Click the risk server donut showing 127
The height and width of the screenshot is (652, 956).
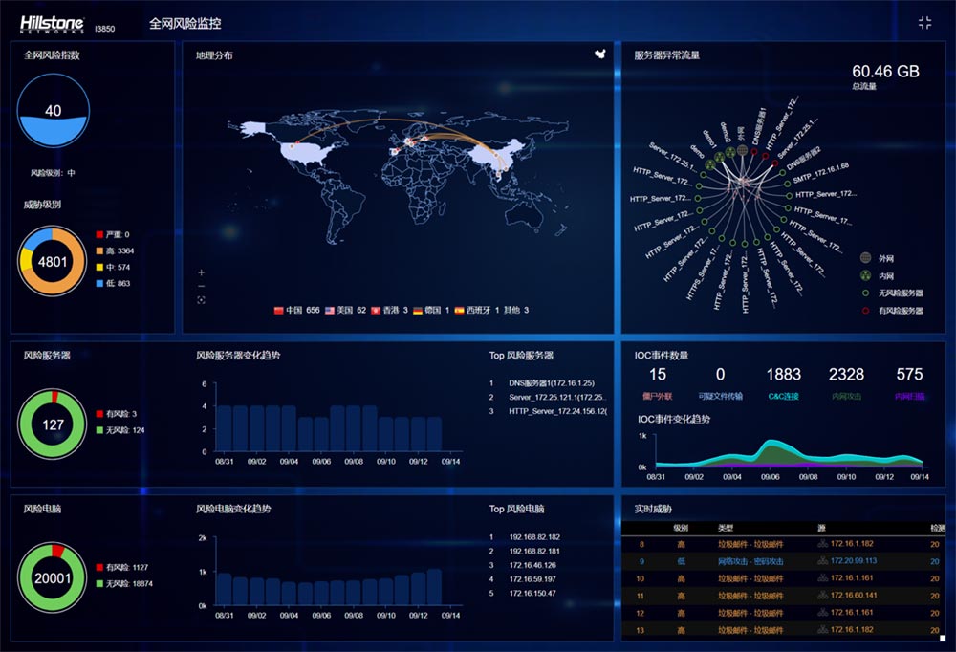pyautogui.click(x=53, y=424)
